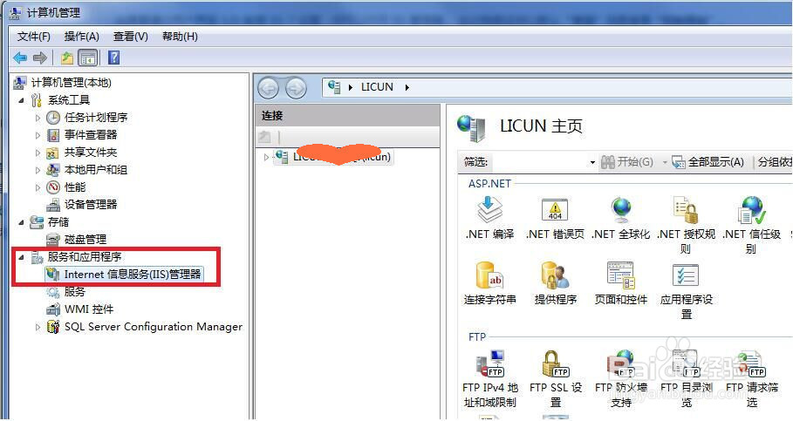Image resolution: width=793 pixels, height=421 pixels.
Task: Collapse the 系统工具 tree node
Action: (x=21, y=100)
